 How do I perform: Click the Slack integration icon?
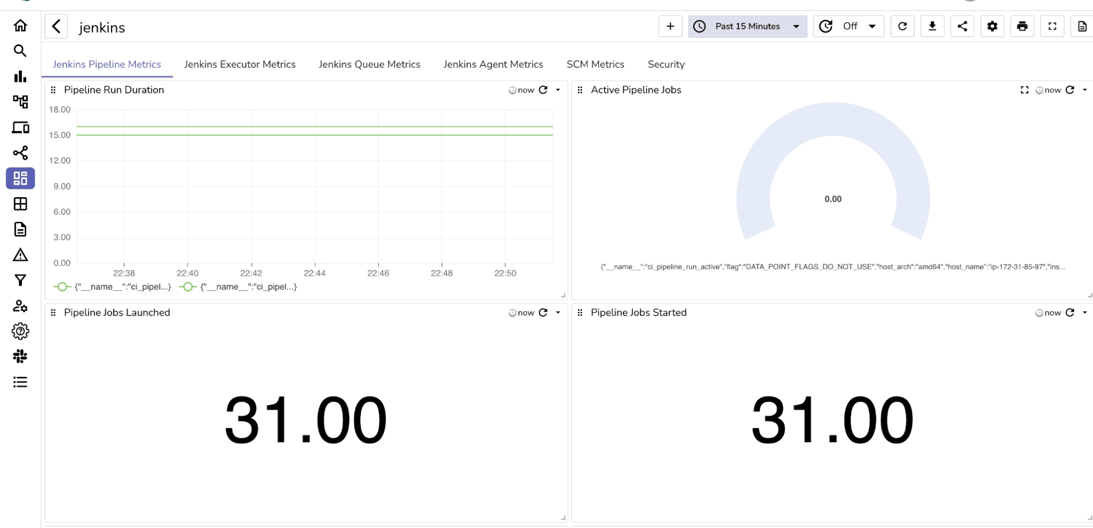(20, 356)
